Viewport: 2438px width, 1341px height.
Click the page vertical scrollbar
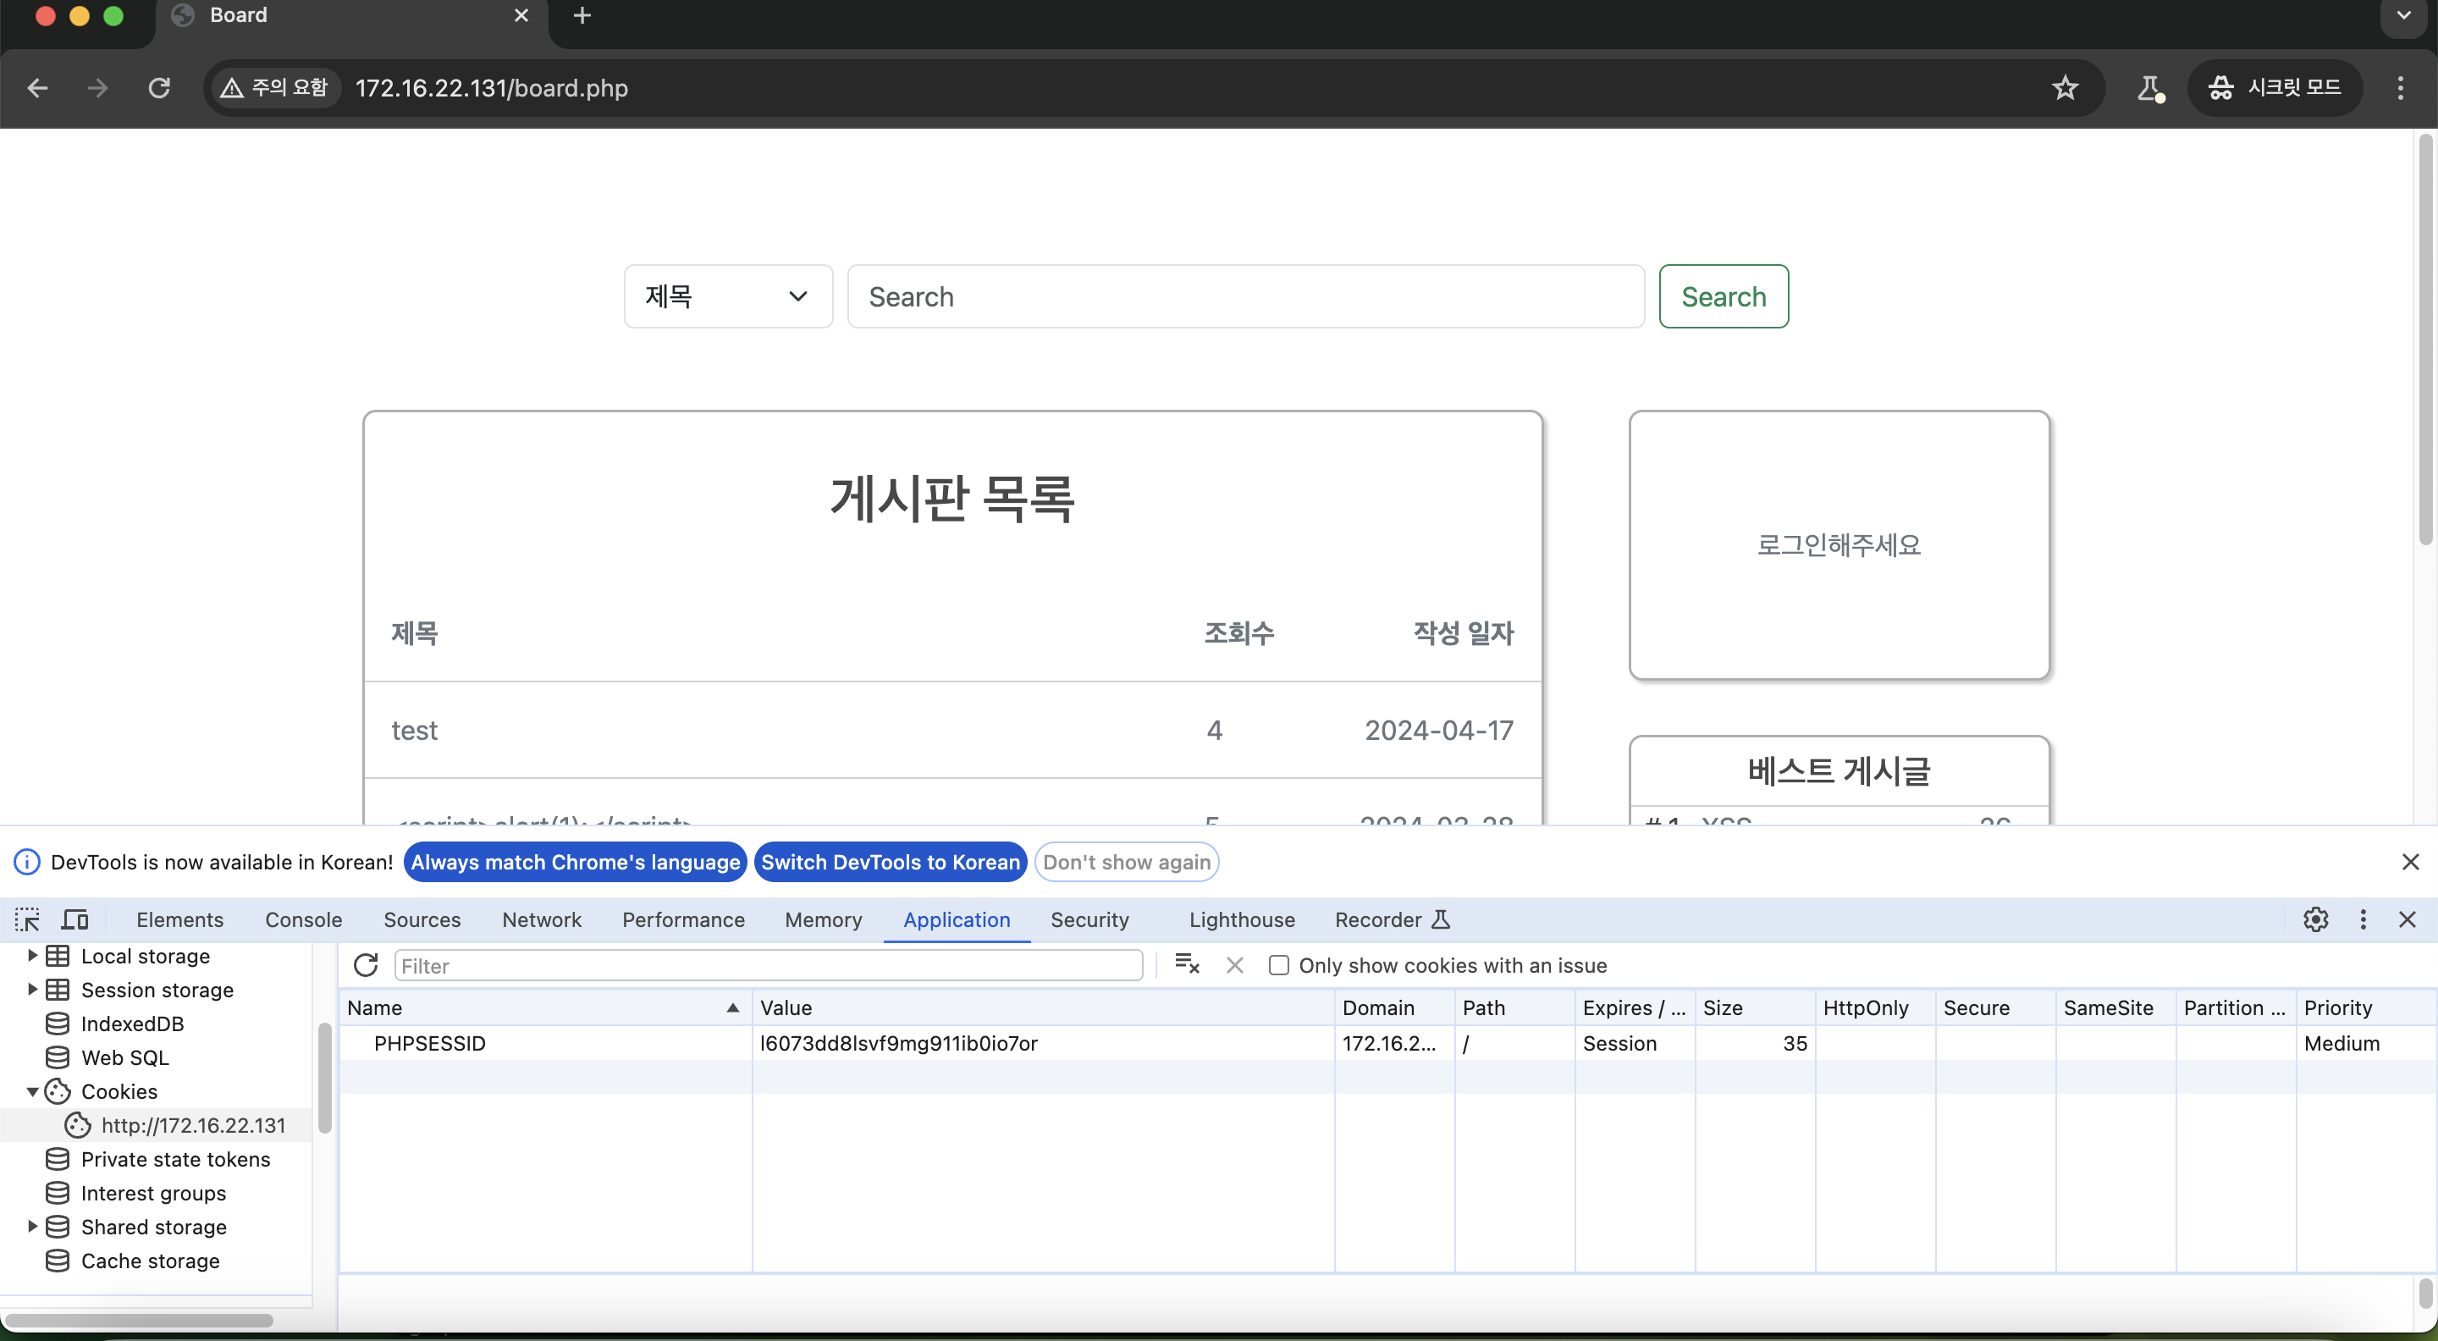pos(2425,340)
